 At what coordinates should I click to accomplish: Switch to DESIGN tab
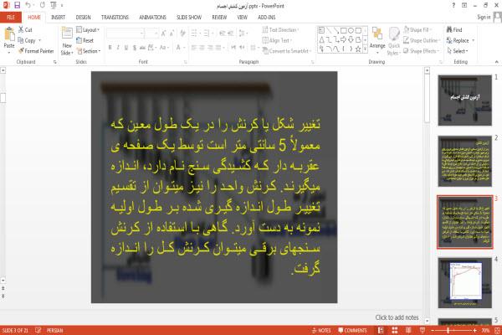tap(83, 18)
